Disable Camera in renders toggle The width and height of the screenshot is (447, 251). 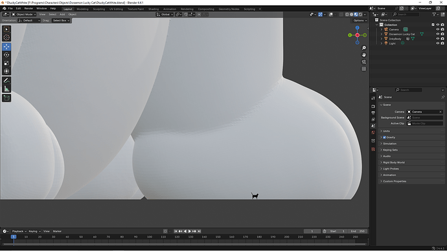click(442, 29)
